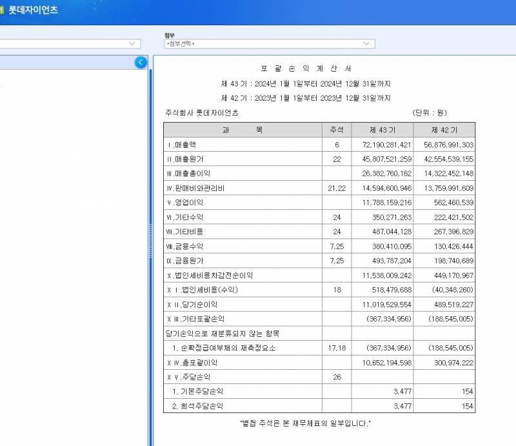Click the value 10,652,194,598

pos(386,363)
